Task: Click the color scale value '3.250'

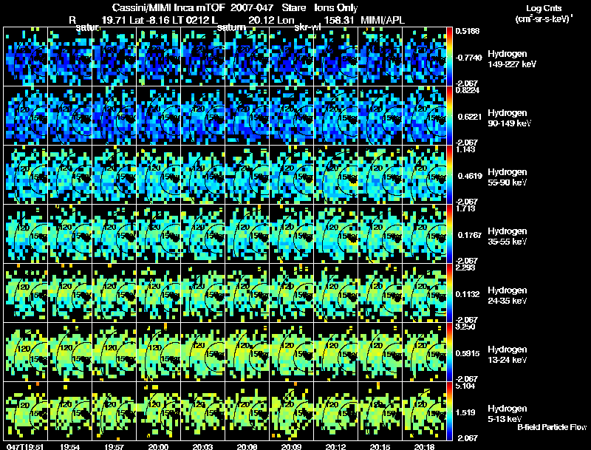Action: tap(465, 327)
